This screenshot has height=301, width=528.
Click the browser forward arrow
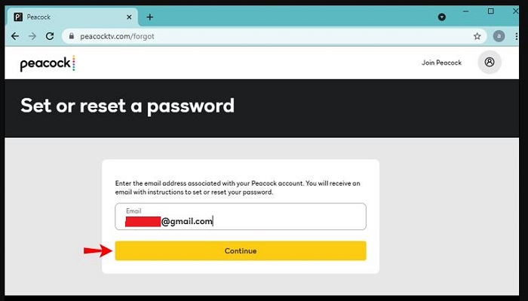tap(32, 36)
